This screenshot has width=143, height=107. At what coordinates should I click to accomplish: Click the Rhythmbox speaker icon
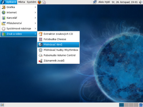tap(41, 50)
